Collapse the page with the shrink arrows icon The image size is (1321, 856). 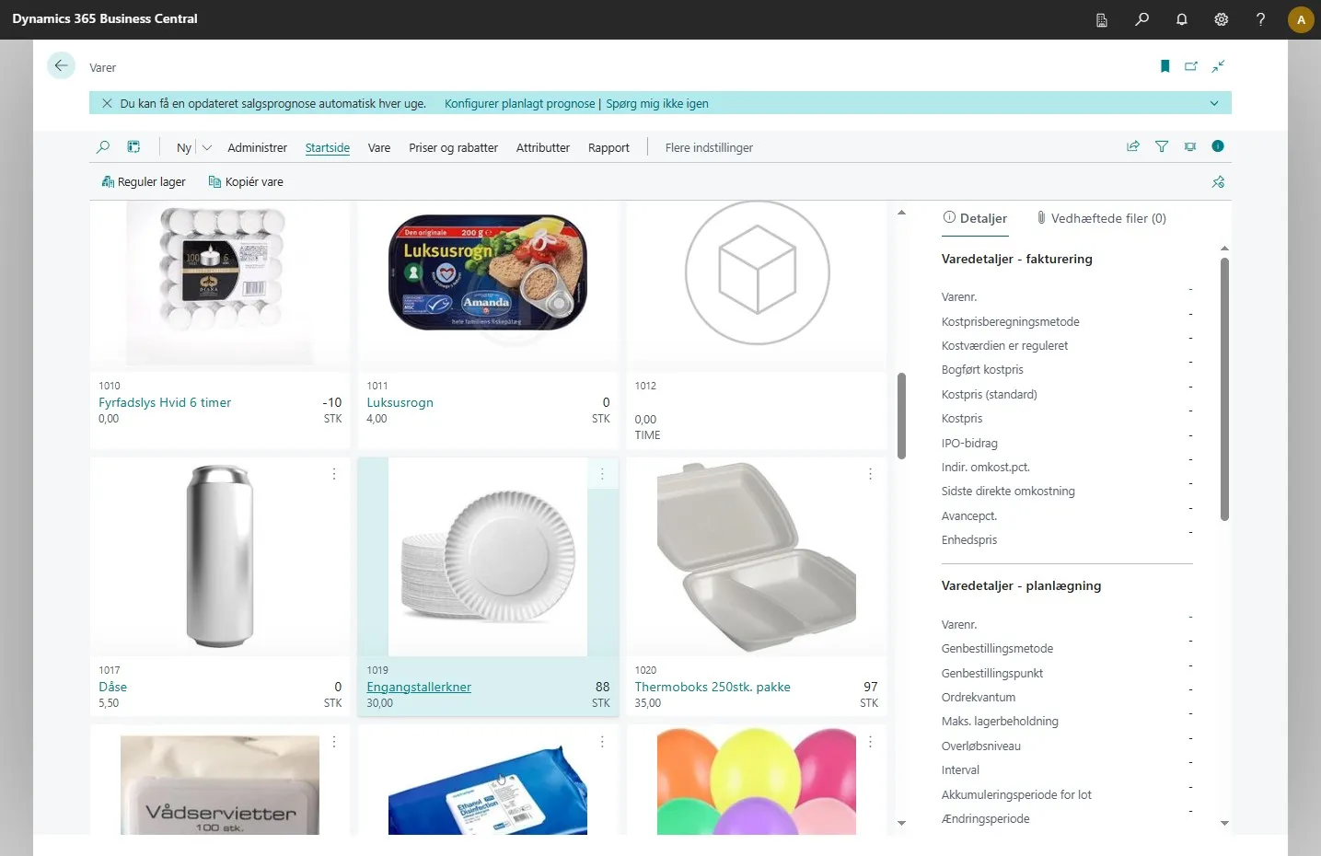pos(1218,66)
